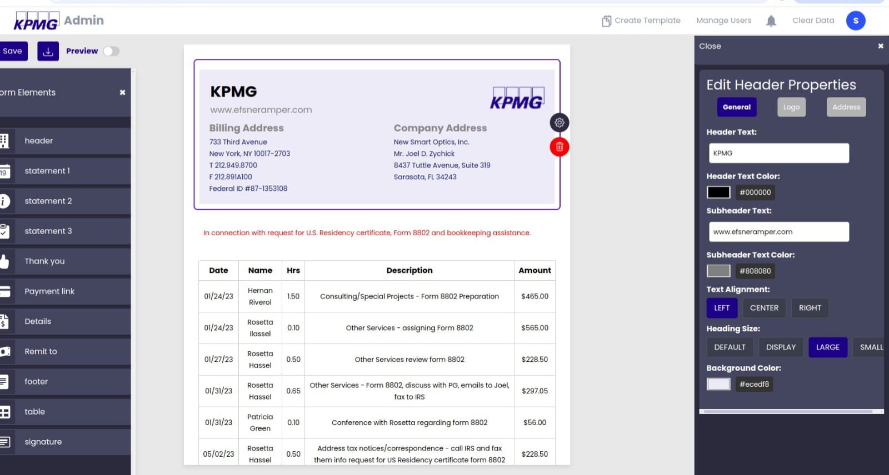Image resolution: width=889 pixels, height=475 pixels.
Task: Toggle the Preview switch
Action: coord(111,51)
